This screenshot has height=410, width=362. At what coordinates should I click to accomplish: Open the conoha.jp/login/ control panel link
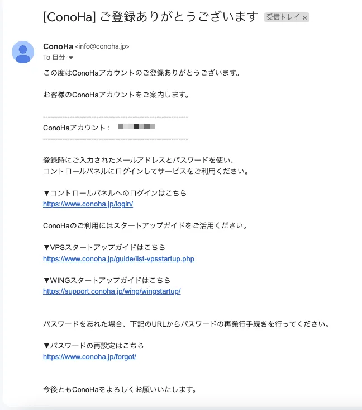coord(88,204)
